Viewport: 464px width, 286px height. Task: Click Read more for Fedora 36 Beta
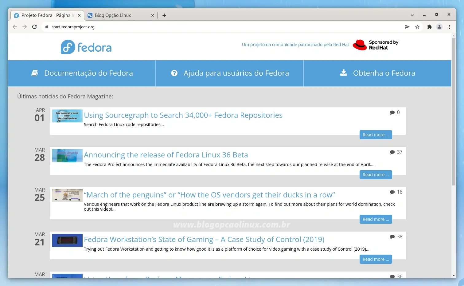(376, 175)
